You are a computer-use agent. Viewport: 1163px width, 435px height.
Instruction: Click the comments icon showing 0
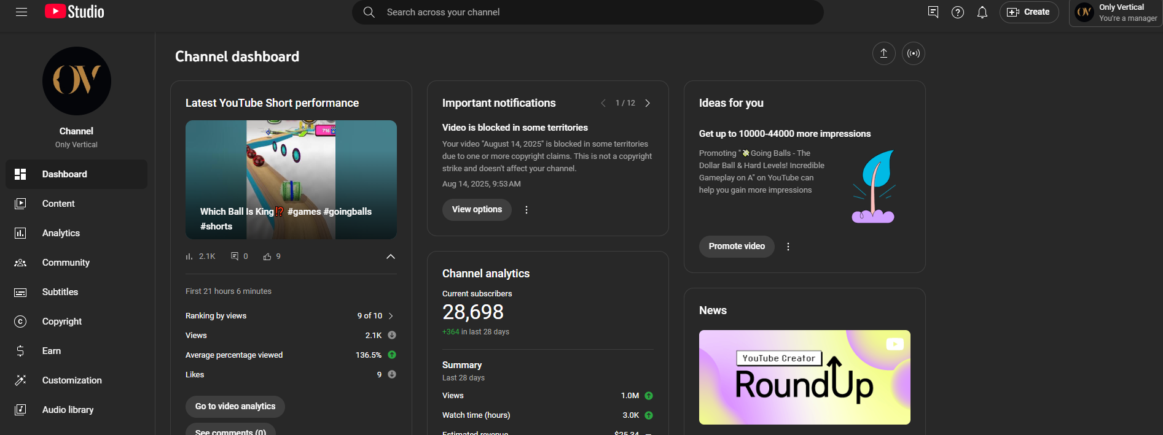point(235,256)
